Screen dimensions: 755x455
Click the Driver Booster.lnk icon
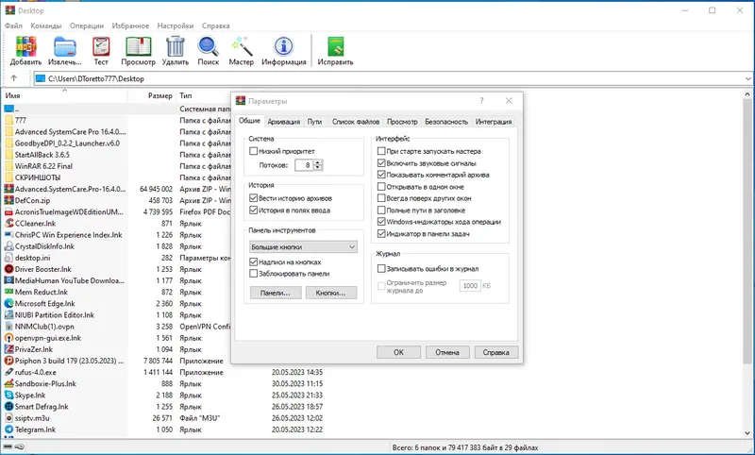8,269
